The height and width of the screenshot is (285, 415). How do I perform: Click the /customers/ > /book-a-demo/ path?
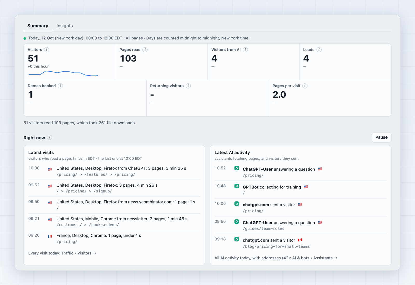point(88,225)
